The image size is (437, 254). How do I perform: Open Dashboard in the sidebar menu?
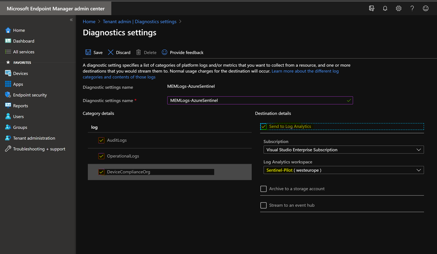(x=24, y=41)
